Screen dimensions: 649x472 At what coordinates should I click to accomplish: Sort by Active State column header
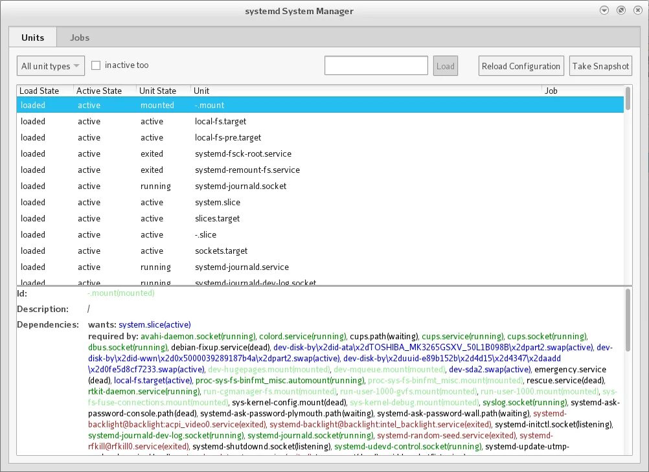pos(105,91)
